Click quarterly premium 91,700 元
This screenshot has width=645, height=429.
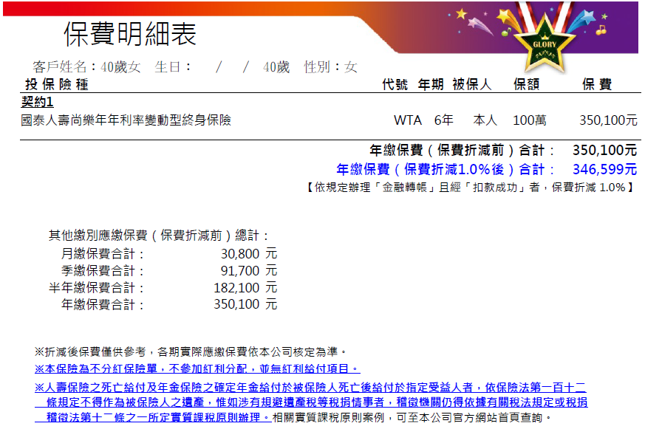(x=249, y=271)
